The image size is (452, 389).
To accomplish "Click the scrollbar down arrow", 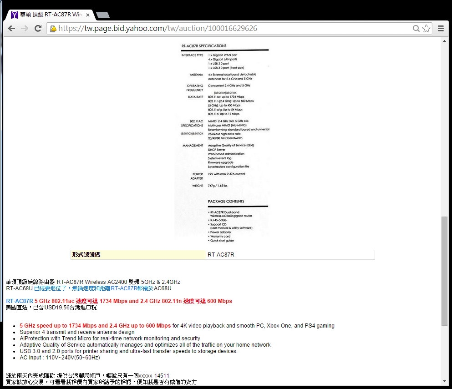I will (x=444, y=382).
